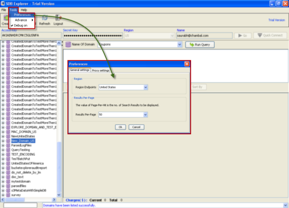Image resolution: width=289 pixels, height=208 pixels.
Task: Click the Secret Key field
Action: pyautogui.click(x=93, y=36)
